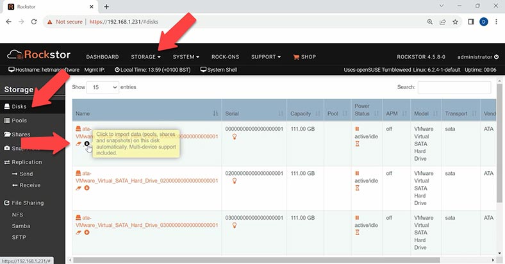Screen dimensions: 505x264
Task: Import data icon for drive 0000…0001
Action: pyautogui.click(x=87, y=144)
